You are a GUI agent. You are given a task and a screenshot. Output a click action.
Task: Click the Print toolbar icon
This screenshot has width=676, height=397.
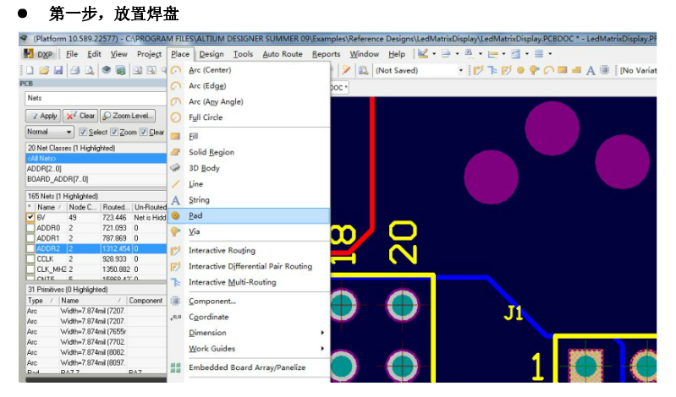pos(75,71)
